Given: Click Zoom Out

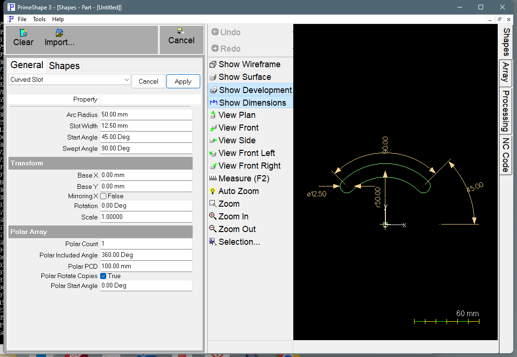Looking at the screenshot, I should pyautogui.click(x=233, y=229).
